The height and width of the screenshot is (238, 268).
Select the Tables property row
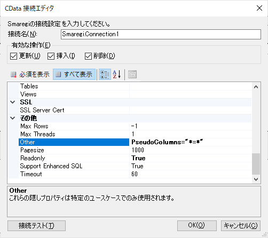pyautogui.click(x=135, y=86)
